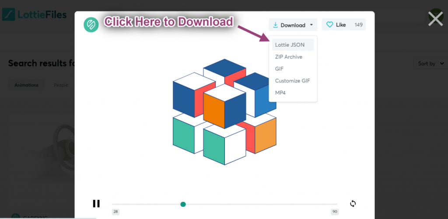Pause the animation playback
This screenshot has width=448, height=219.
tap(96, 204)
